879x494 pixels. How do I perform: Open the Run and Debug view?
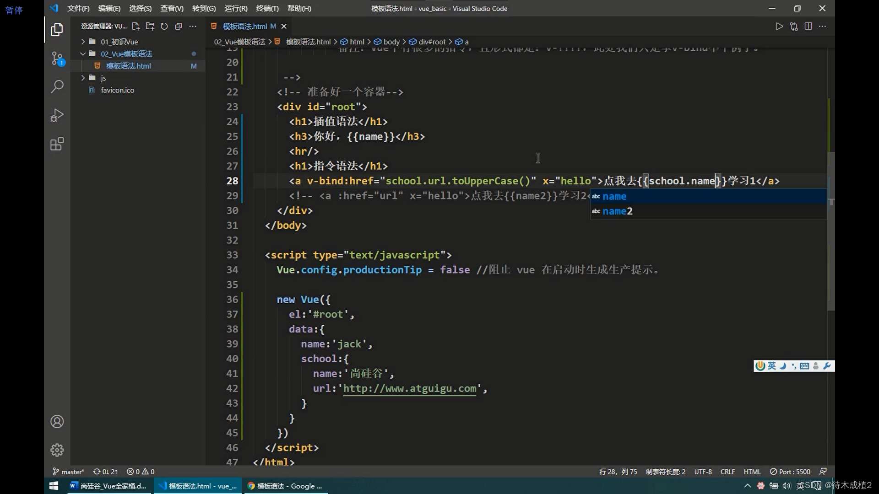57,115
